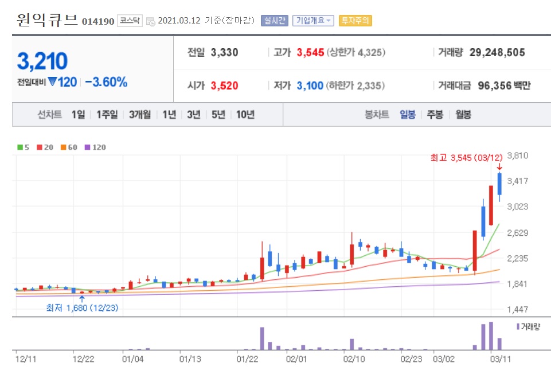
Task: Select the 1주일 line chart tab
Action: point(107,115)
